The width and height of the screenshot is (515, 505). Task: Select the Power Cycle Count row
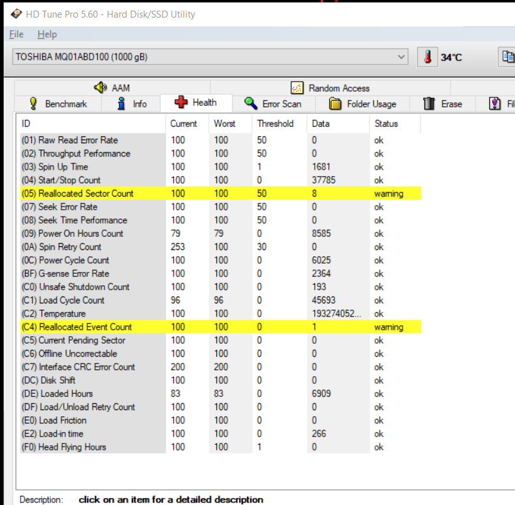(220, 260)
